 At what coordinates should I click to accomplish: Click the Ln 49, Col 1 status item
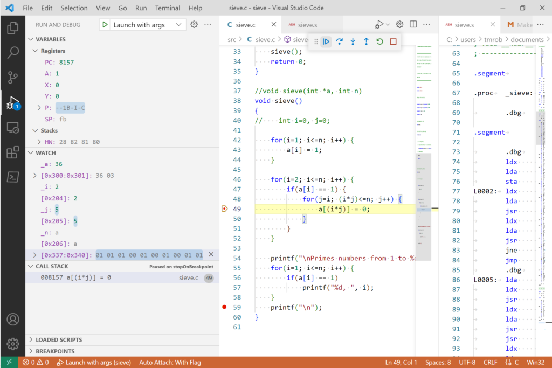pos(401,362)
